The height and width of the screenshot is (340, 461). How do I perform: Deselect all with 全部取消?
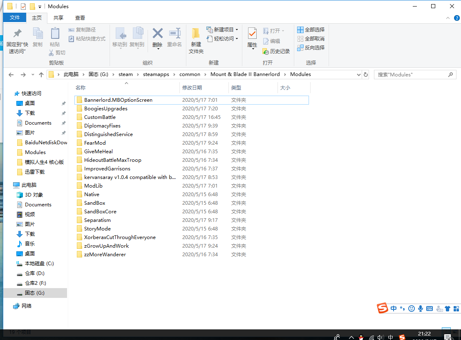coord(311,38)
